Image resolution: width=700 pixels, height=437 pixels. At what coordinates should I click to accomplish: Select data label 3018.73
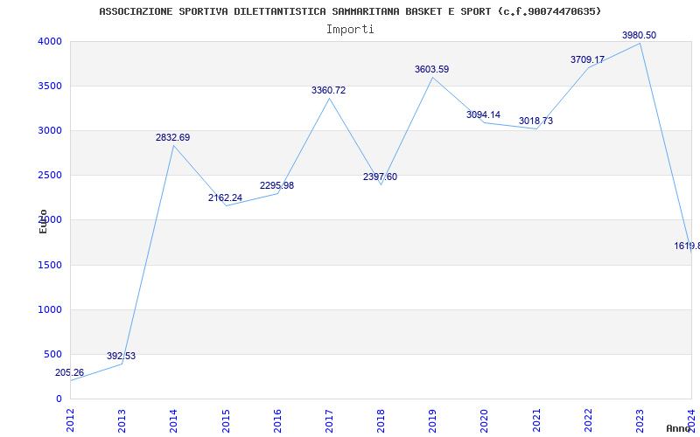[535, 121]
